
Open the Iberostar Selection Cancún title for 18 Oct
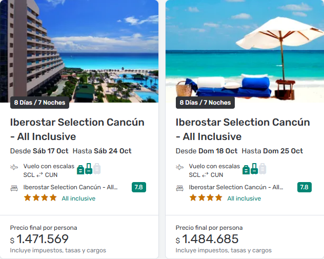click(x=242, y=129)
